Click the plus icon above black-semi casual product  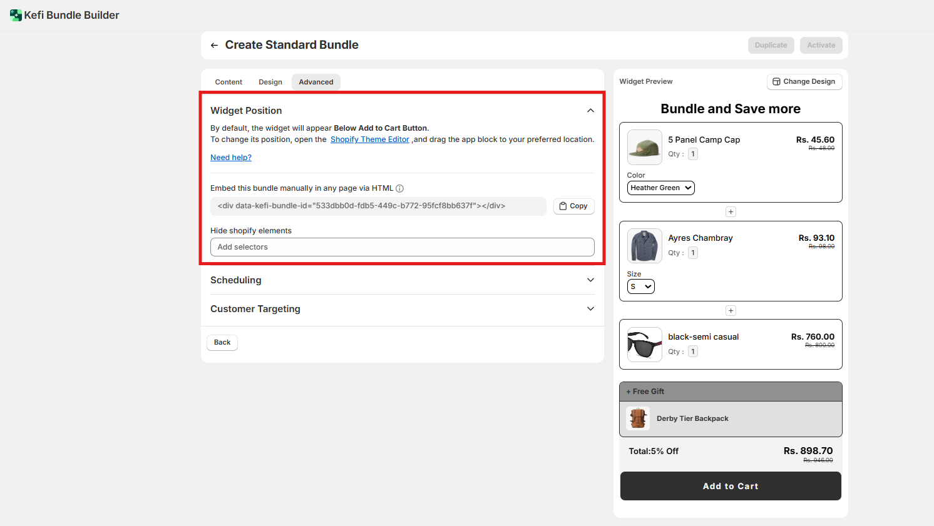[x=731, y=311]
